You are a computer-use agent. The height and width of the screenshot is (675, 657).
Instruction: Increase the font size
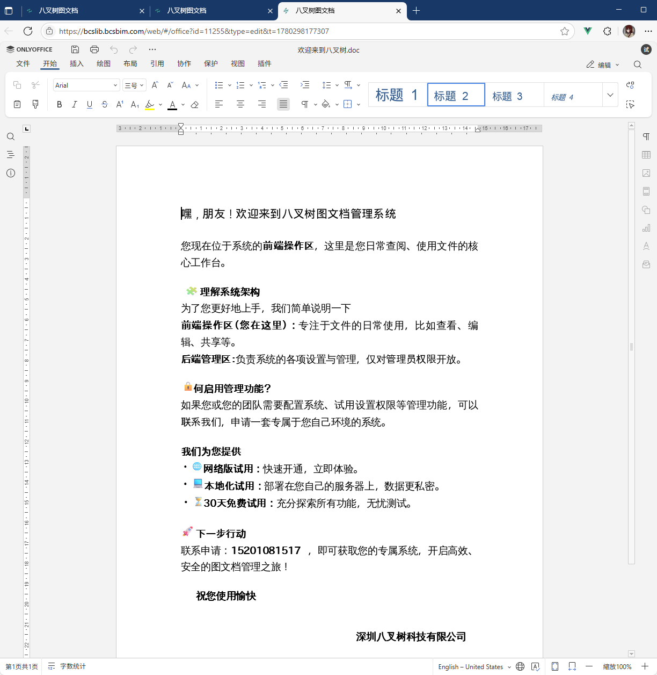(x=155, y=85)
